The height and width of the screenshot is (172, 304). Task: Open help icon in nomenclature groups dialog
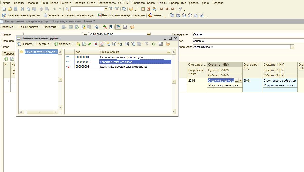(x=168, y=44)
